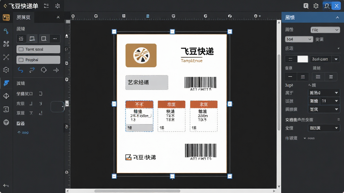Image resolution: width=344 pixels, height=193 pixels.
Task: Open the search icon in the title bar
Action: click(306, 6)
